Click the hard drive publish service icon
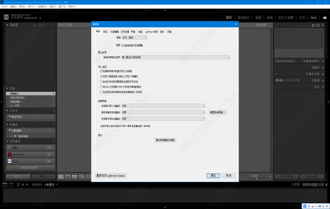 pos(10,148)
